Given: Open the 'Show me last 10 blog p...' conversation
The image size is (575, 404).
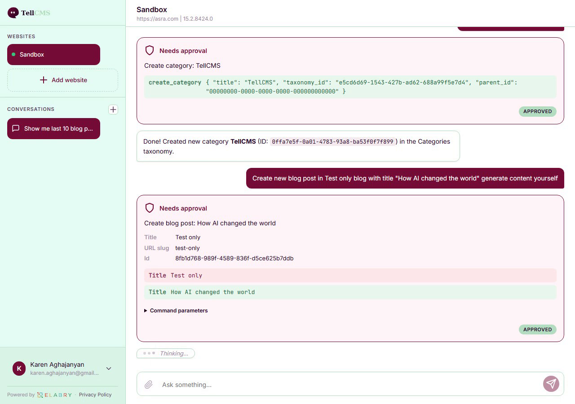Looking at the screenshot, I should pos(53,128).
